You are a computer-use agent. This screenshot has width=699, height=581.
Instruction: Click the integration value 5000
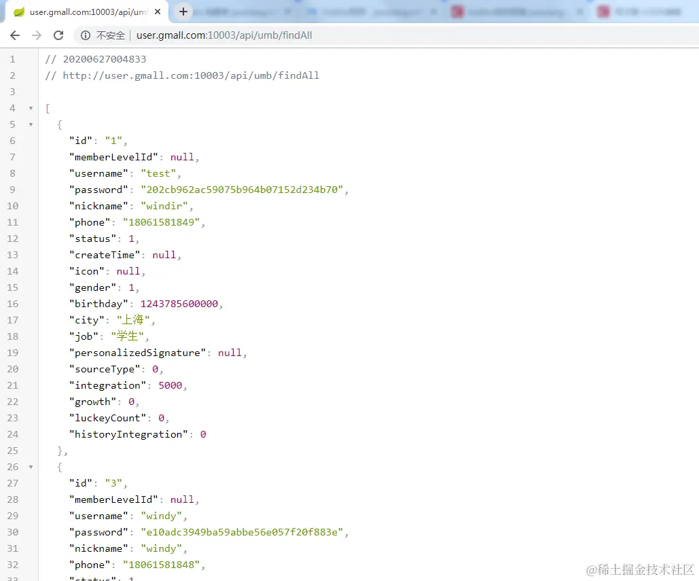coord(171,385)
